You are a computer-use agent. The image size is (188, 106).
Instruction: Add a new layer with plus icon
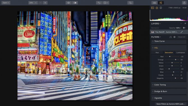point(185,24)
